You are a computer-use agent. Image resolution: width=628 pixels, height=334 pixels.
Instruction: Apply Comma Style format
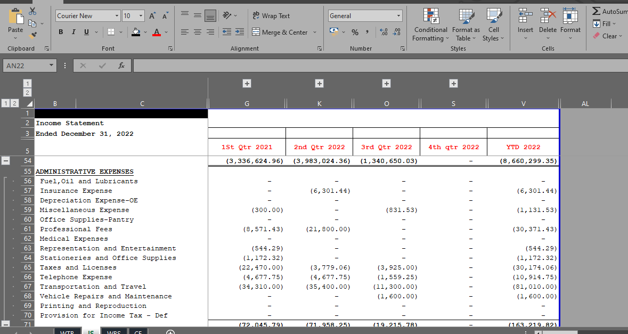[x=367, y=32]
